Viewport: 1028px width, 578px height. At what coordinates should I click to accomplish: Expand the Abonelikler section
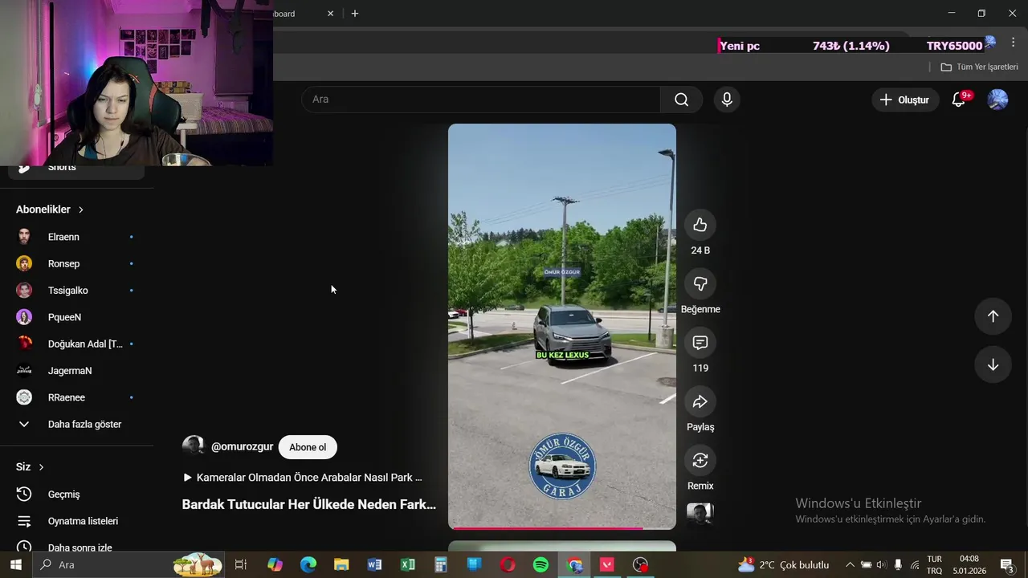pos(50,210)
